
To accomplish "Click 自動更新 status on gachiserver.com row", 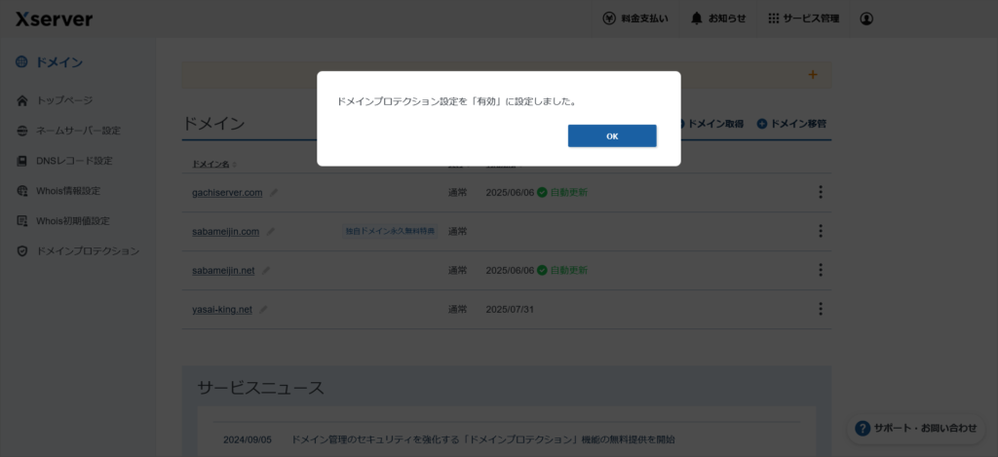I will coord(562,192).
